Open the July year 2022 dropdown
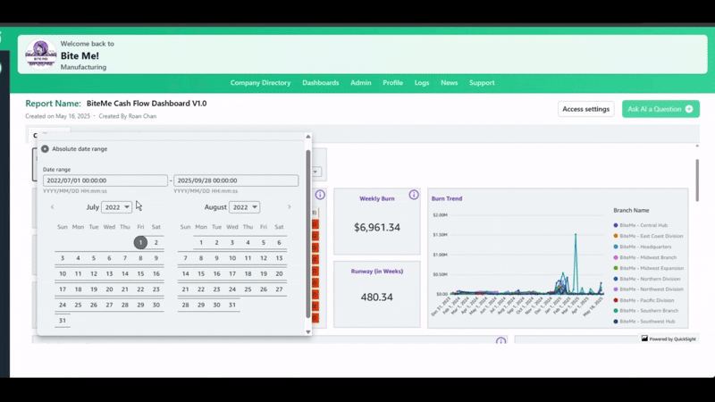 tap(117, 207)
